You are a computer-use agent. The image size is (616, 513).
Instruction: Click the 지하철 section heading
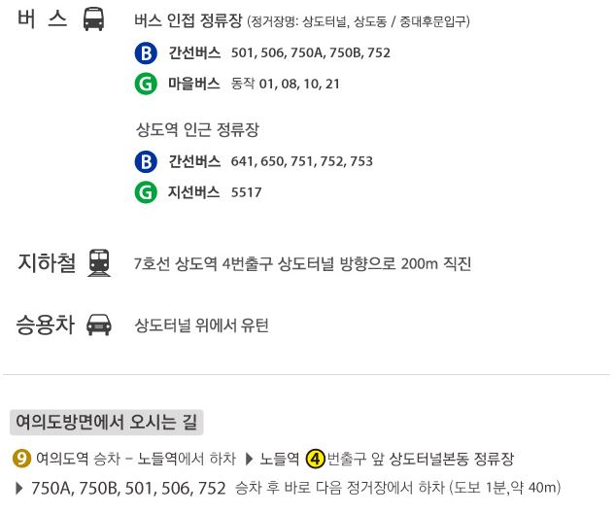pos(47,262)
